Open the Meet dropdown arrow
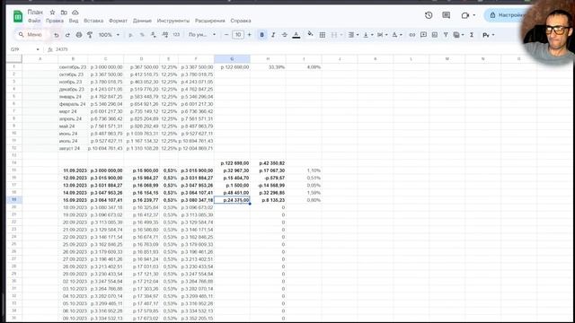 click(x=474, y=15)
